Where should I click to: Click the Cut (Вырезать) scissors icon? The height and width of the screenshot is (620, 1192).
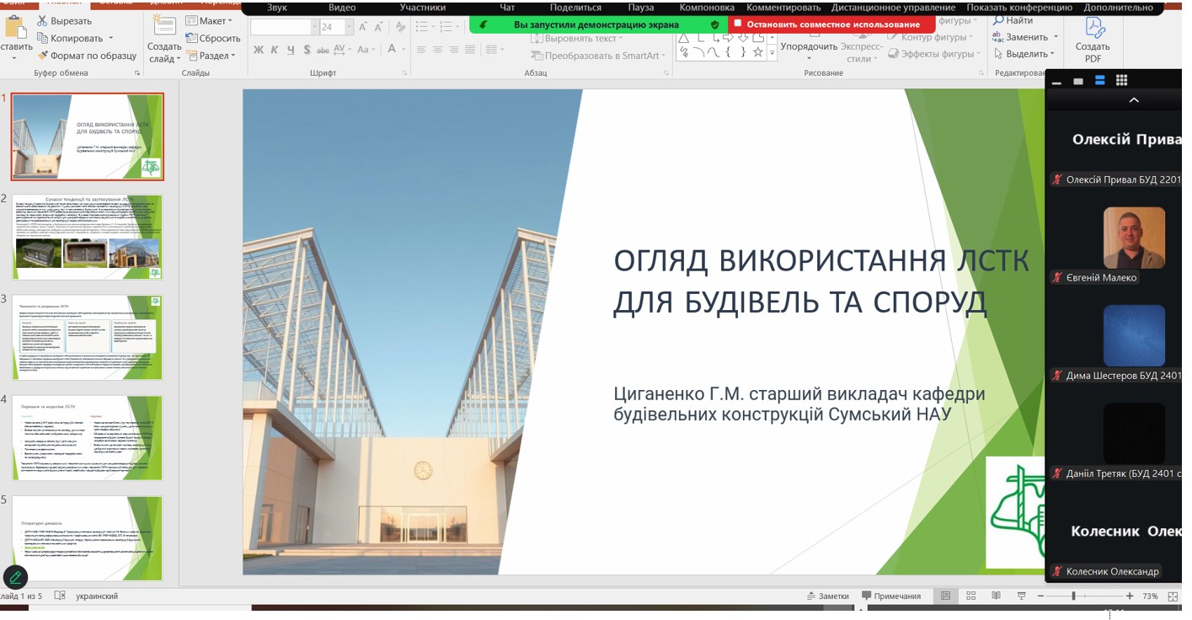(42, 21)
